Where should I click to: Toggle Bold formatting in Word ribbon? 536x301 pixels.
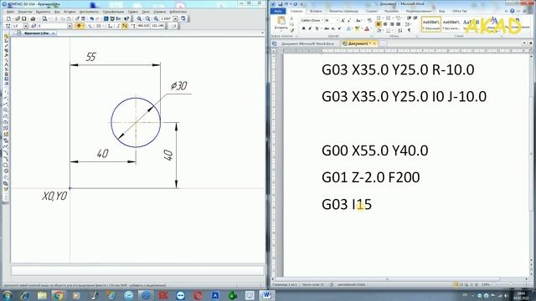[x=303, y=28]
